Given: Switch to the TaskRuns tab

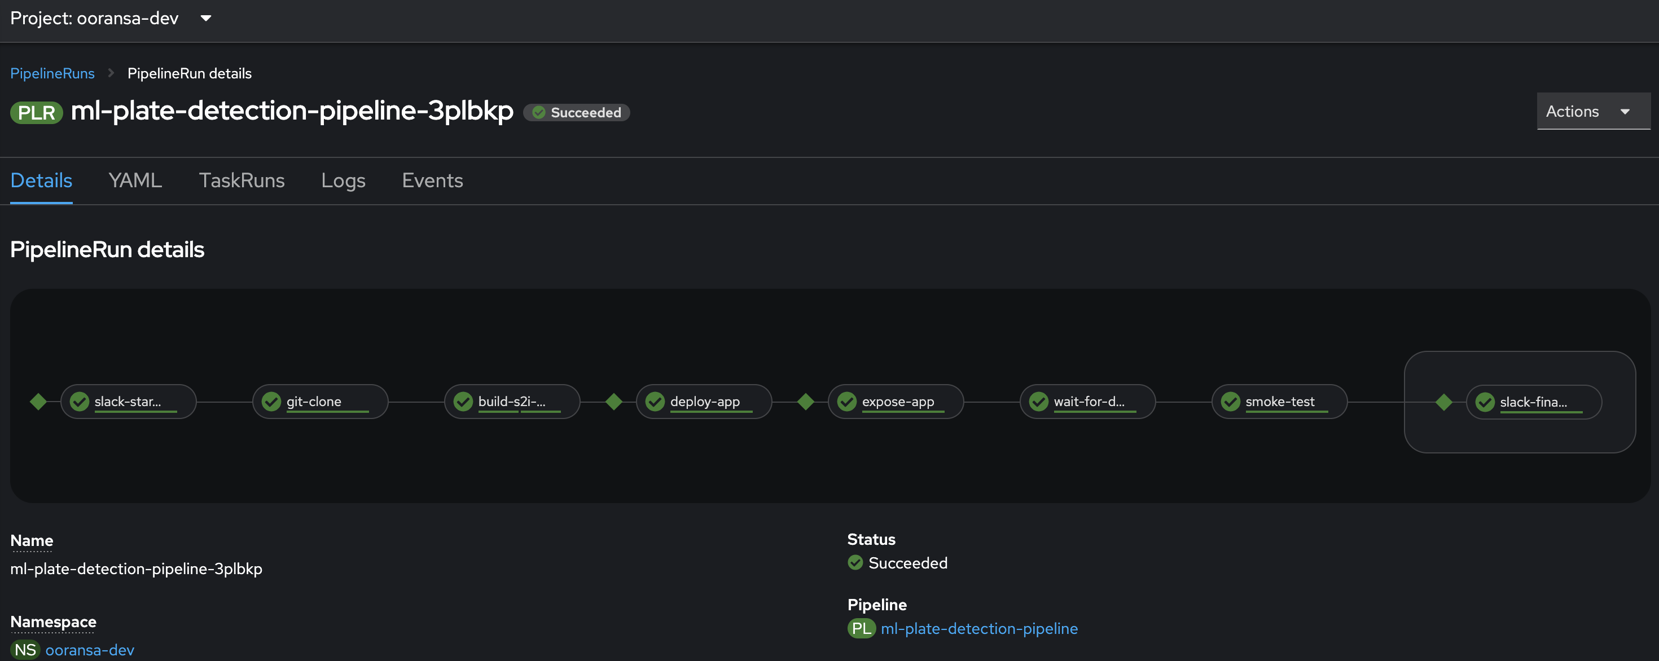Looking at the screenshot, I should click(242, 180).
